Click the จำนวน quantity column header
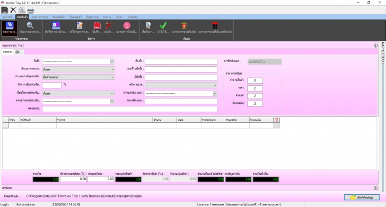 pyautogui.click(x=165, y=120)
